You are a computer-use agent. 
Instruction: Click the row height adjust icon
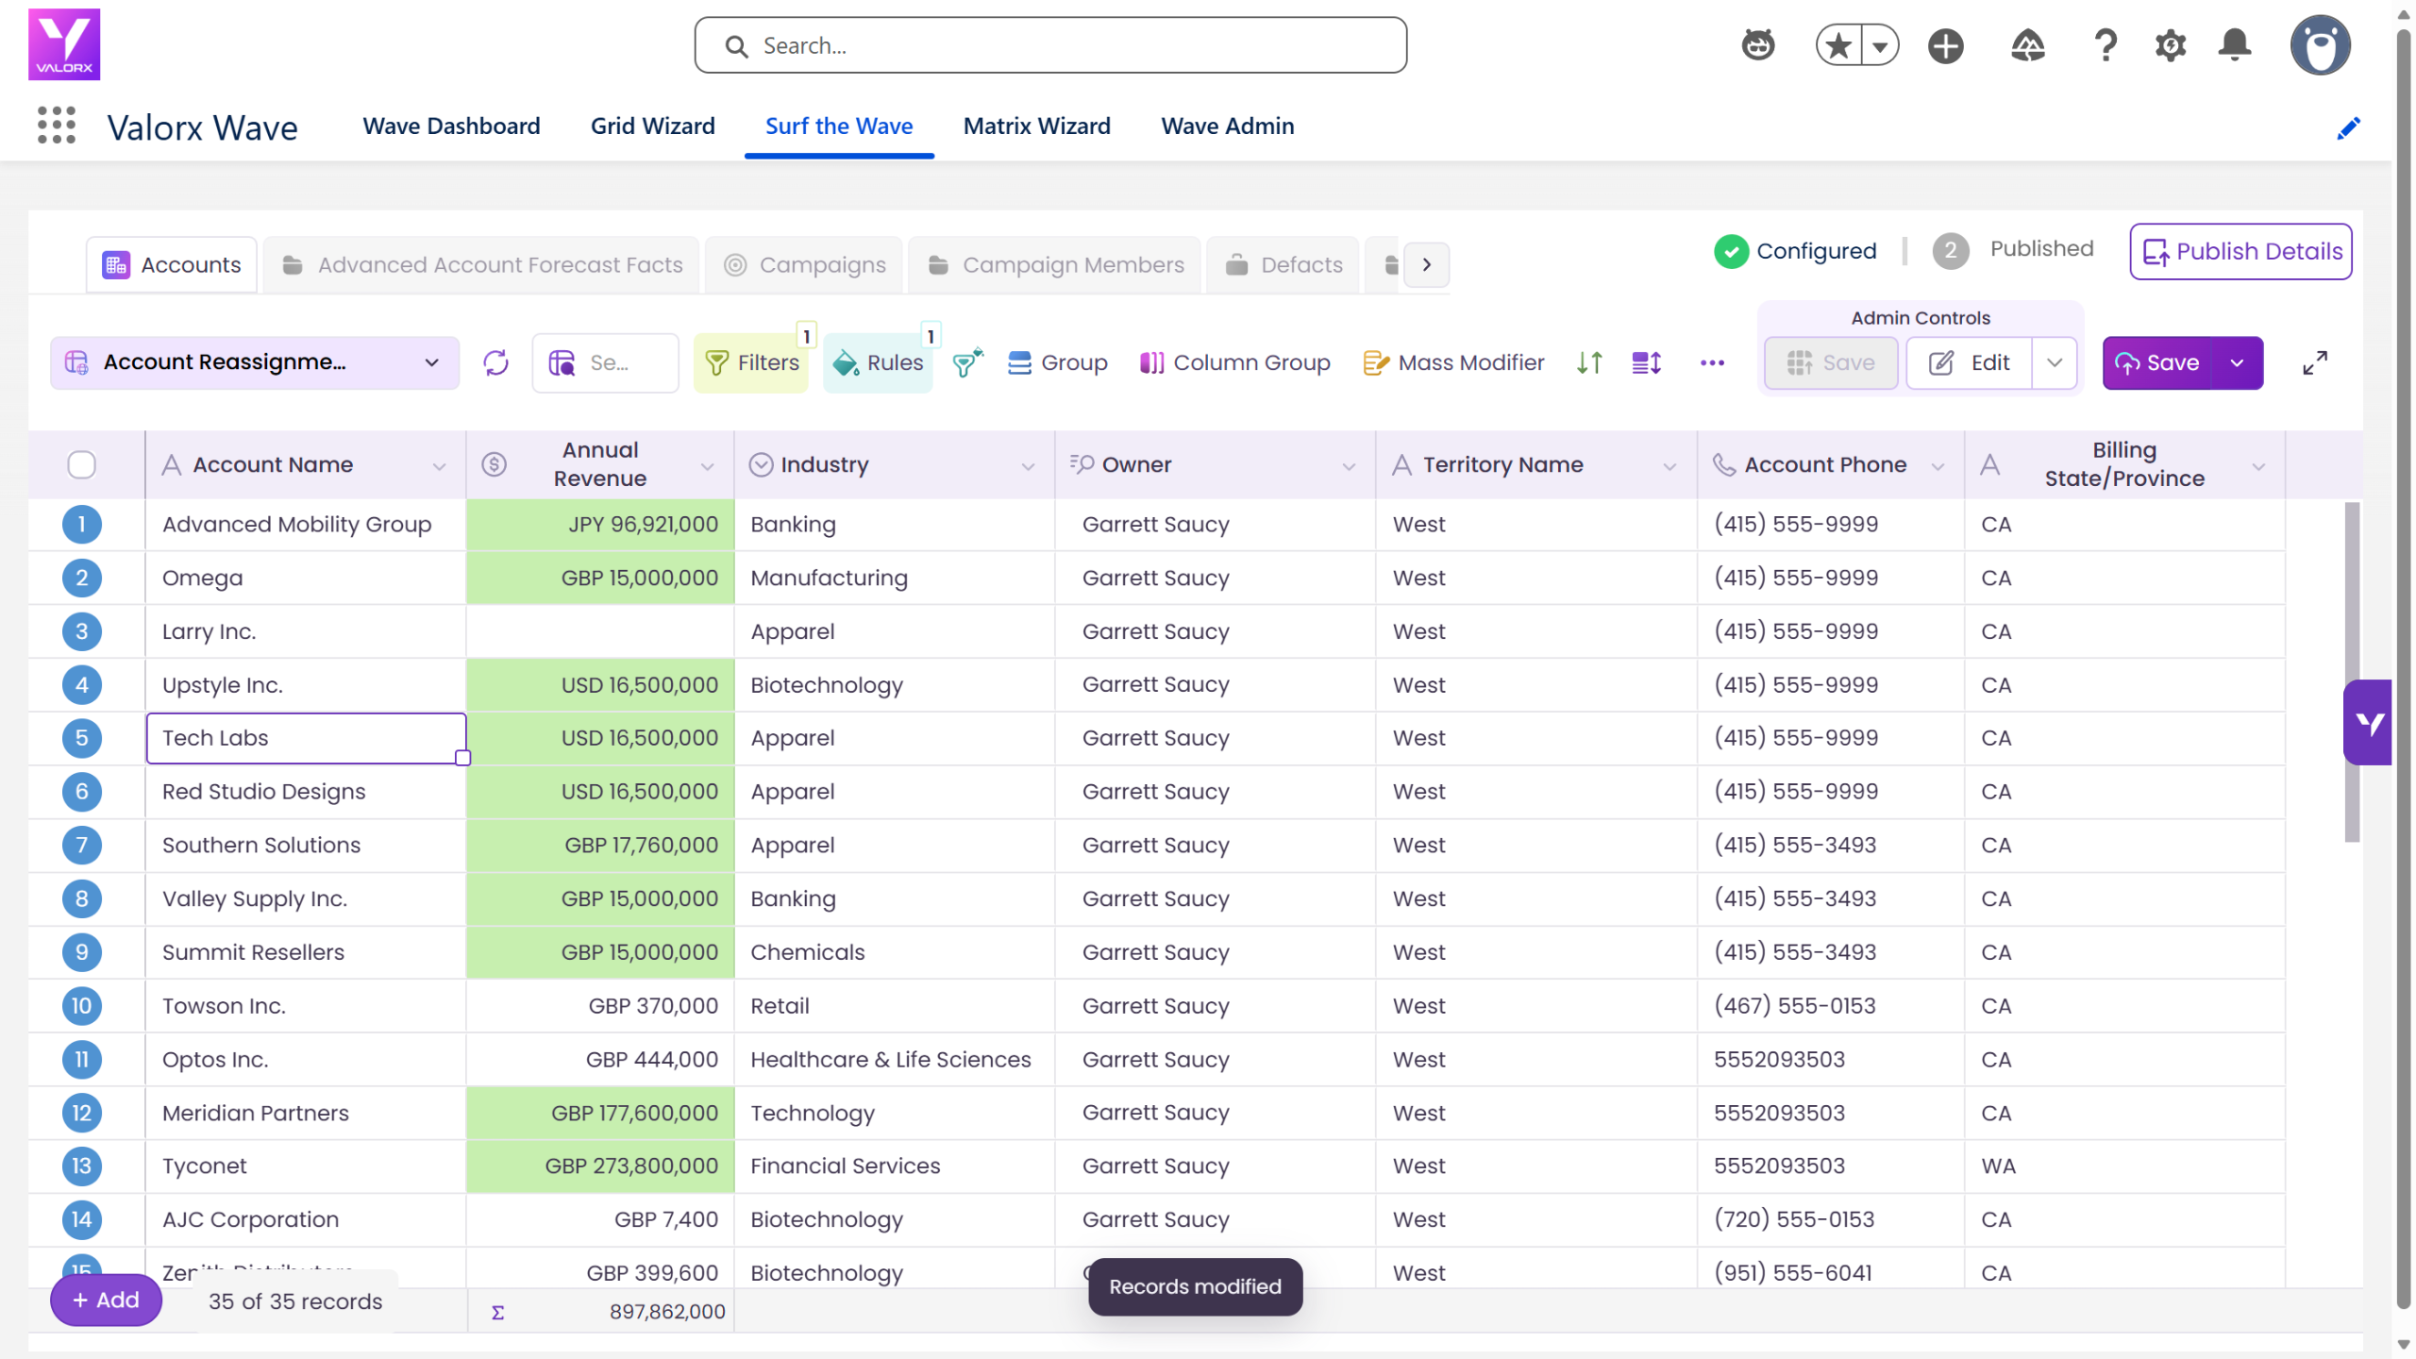point(1647,362)
